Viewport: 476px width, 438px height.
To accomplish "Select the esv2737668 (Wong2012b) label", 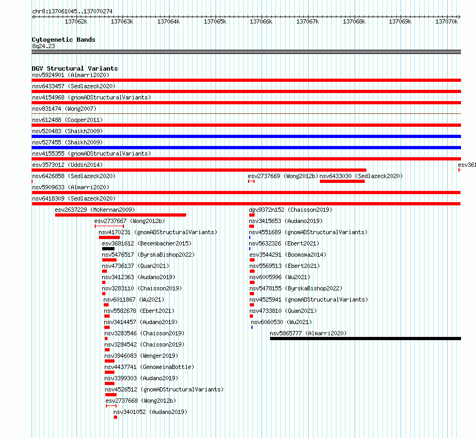I will point(141,401).
